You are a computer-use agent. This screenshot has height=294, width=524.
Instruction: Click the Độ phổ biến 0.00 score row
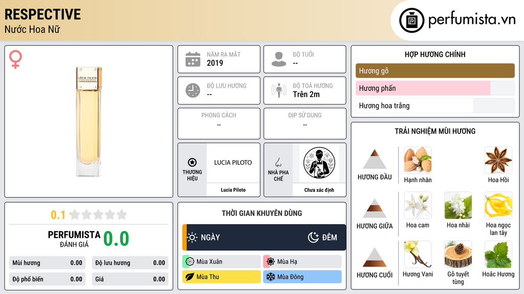[47, 279]
